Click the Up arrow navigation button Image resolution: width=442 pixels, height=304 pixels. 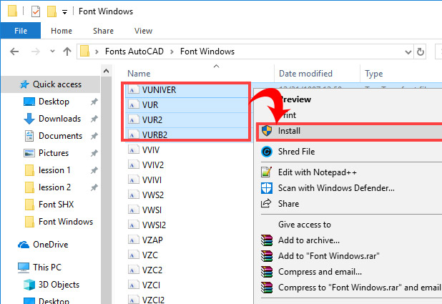coord(67,52)
